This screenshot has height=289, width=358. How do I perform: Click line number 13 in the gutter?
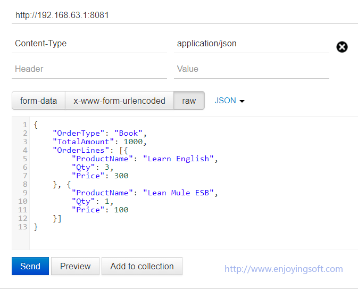coord(22,227)
